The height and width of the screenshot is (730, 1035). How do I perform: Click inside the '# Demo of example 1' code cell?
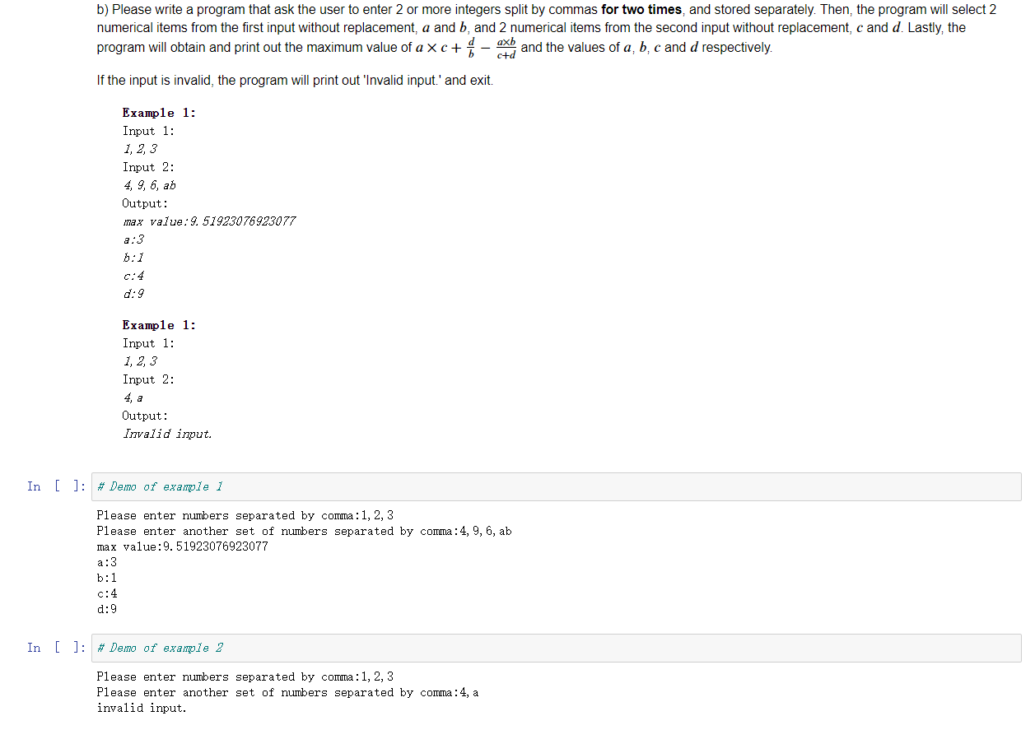click(556, 486)
